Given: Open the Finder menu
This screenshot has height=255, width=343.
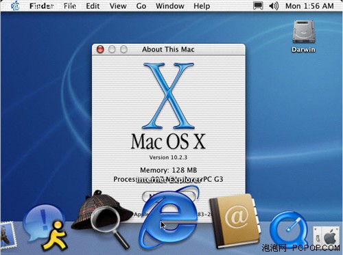Looking at the screenshot, I should click(x=42, y=6).
